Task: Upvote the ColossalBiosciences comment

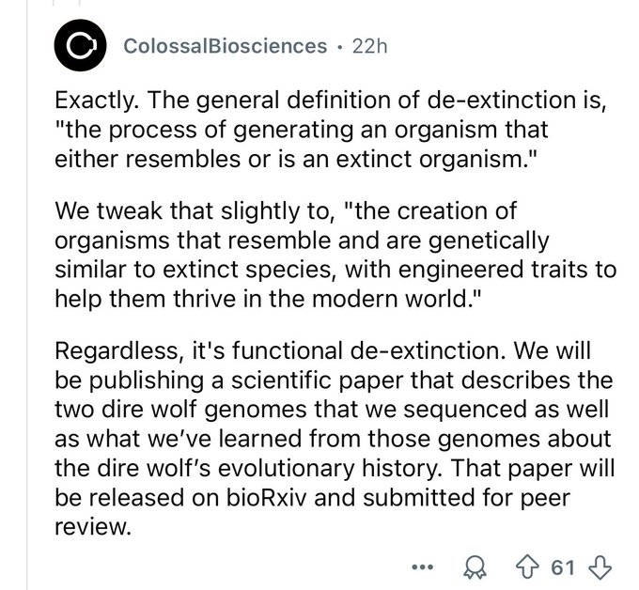Action: 527,567
